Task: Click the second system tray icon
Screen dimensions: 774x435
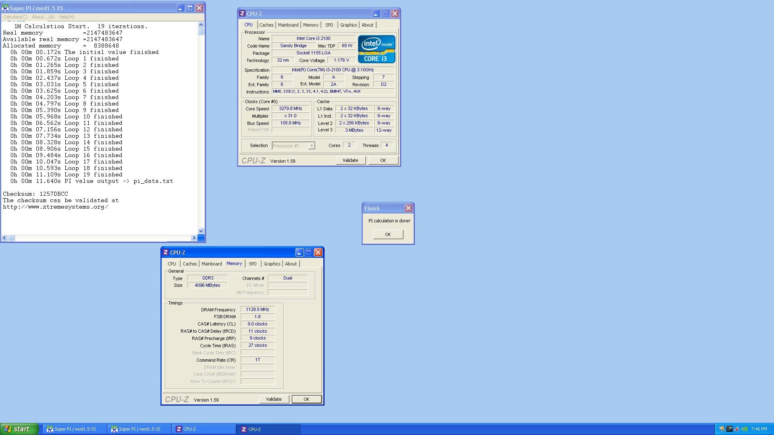Action: [x=730, y=429]
